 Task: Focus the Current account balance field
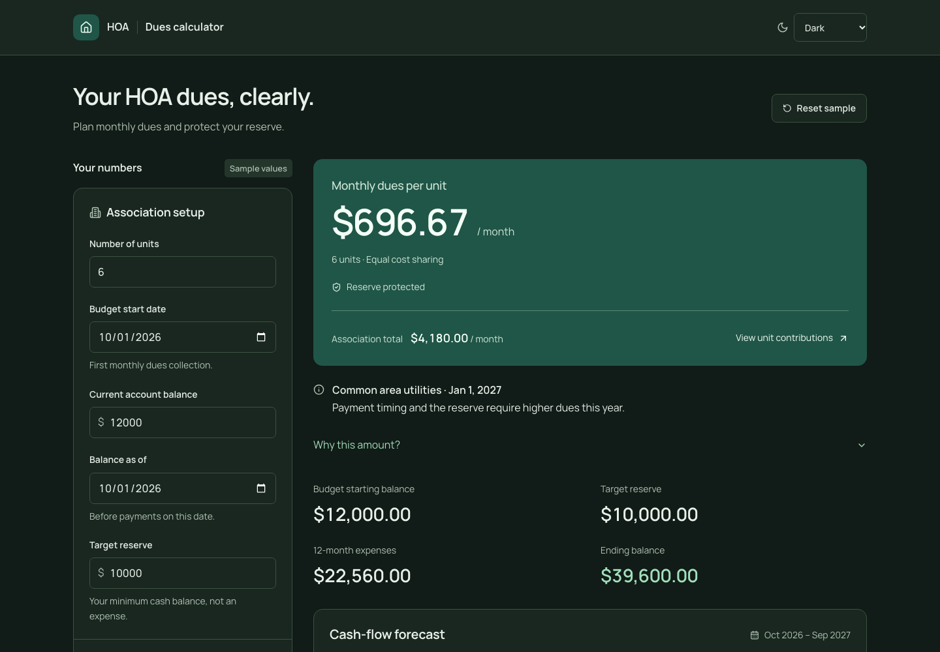click(x=183, y=422)
